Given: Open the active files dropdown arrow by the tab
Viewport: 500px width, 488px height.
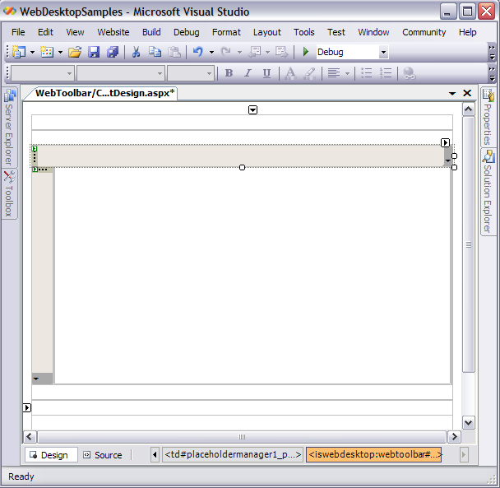Looking at the screenshot, I should pos(451,94).
